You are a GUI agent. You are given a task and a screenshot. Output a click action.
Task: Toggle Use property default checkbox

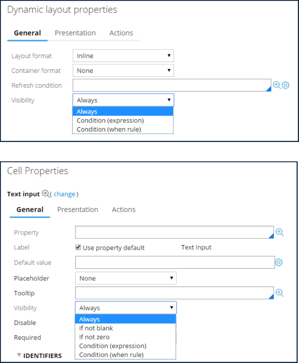click(x=78, y=248)
